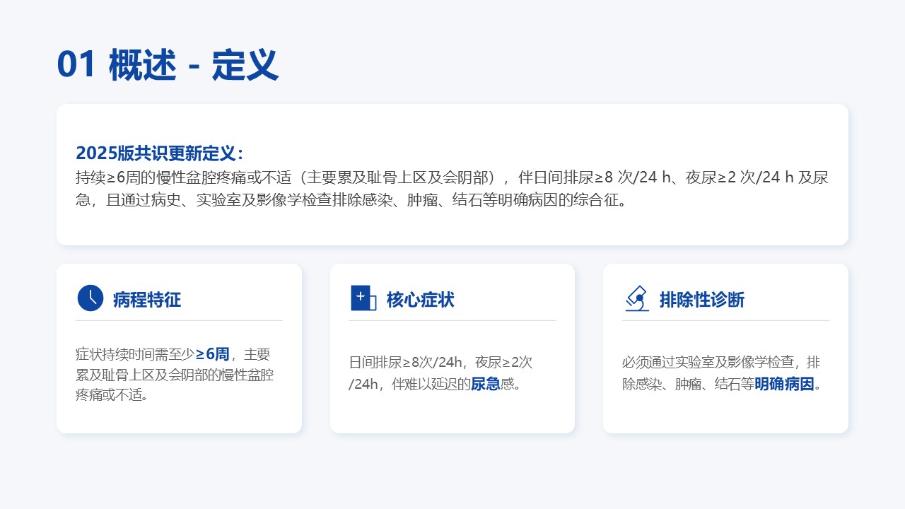
Task: Click the bold 明确病因 text
Action: (784, 385)
